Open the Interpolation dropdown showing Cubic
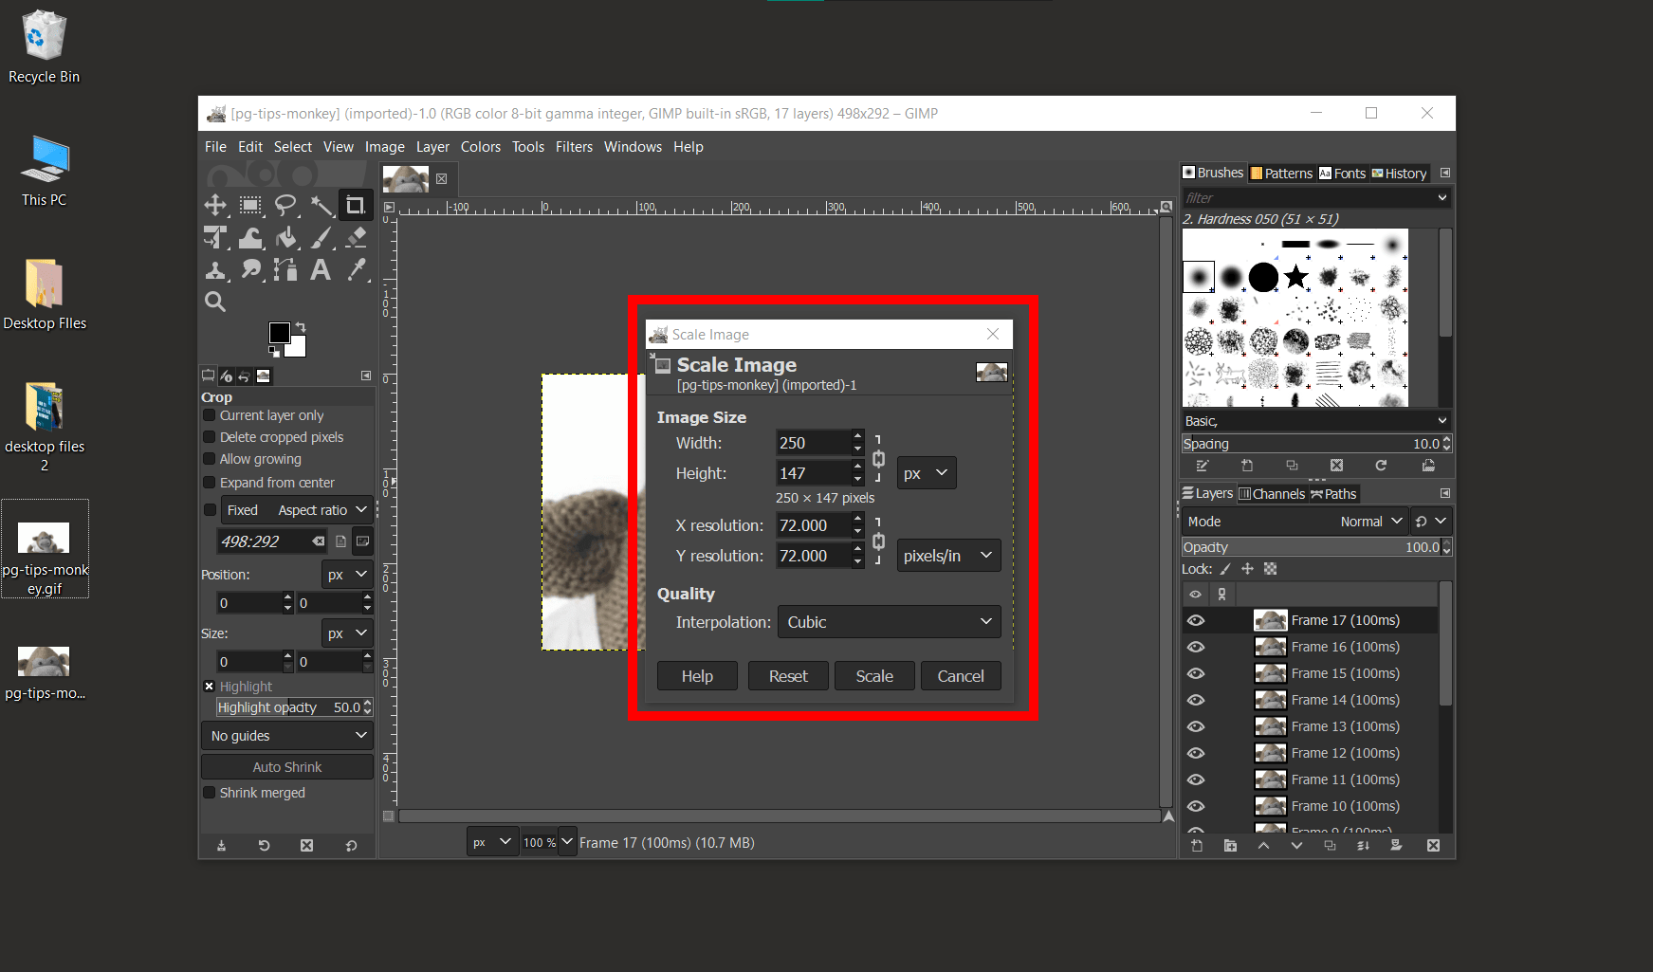1653x972 pixels. (888, 621)
